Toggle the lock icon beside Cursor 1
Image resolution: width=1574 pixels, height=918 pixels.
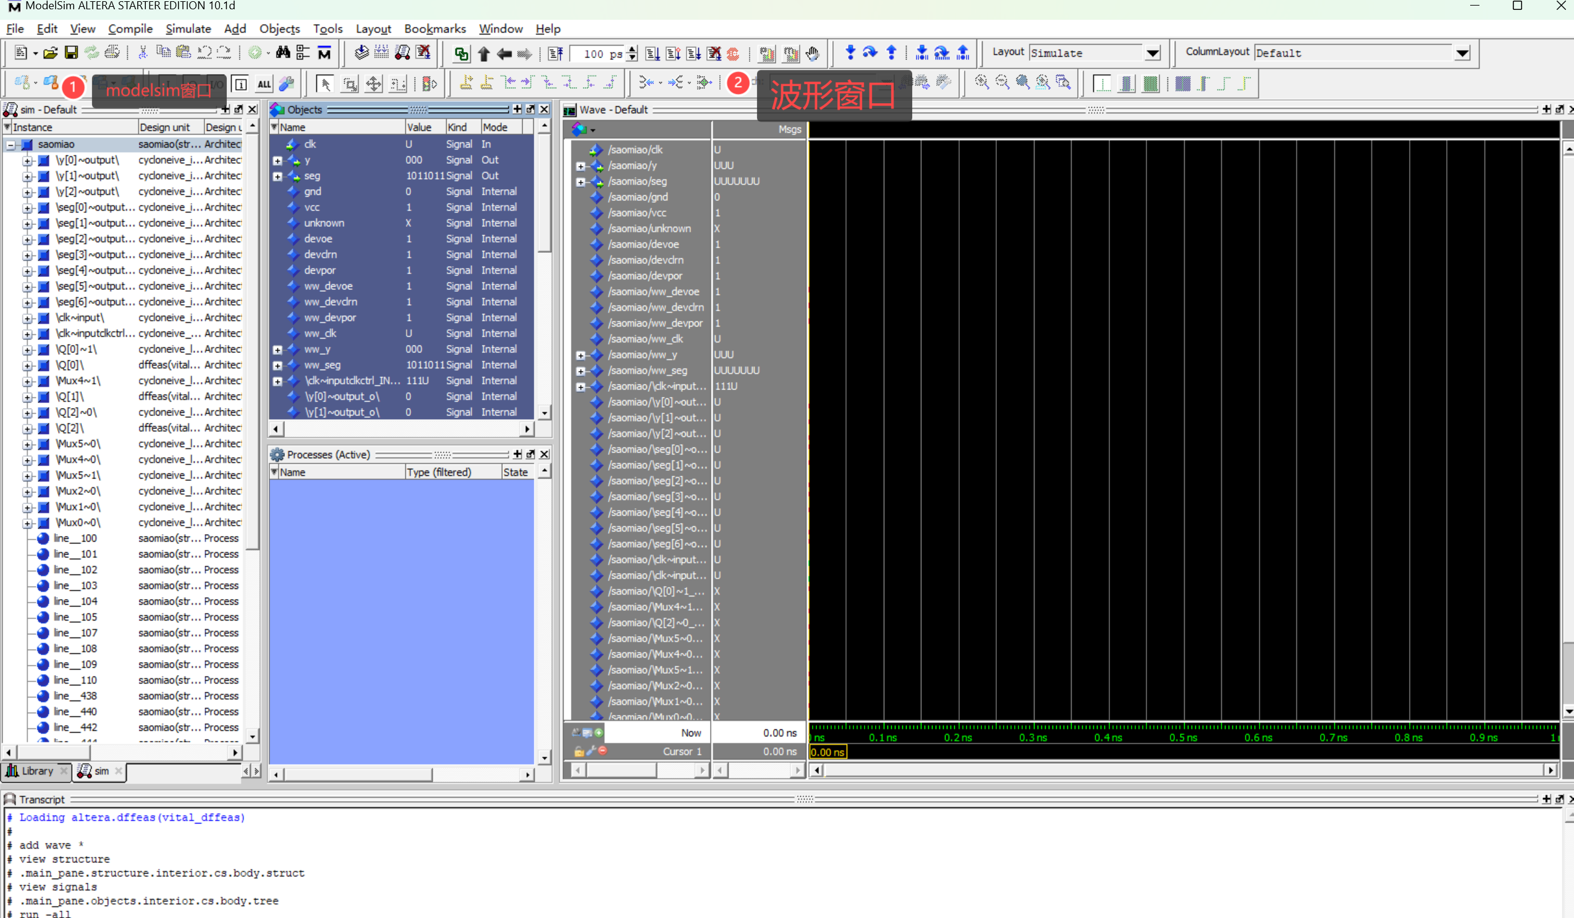pos(578,751)
